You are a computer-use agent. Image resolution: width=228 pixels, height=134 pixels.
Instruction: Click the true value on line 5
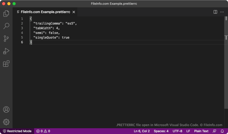point(66,37)
